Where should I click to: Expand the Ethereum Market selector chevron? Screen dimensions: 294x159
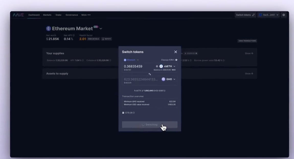coord(101,29)
